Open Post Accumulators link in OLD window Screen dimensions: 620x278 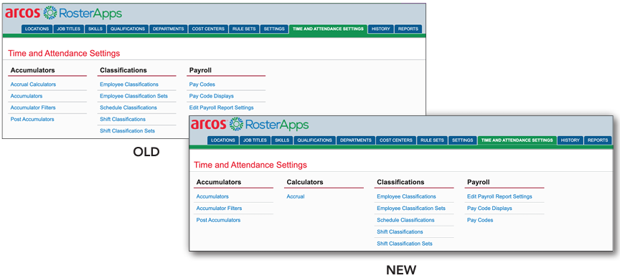(x=32, y=119)
